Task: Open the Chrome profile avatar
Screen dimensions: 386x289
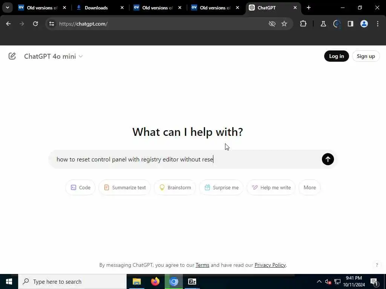Action: coord(364,24)
